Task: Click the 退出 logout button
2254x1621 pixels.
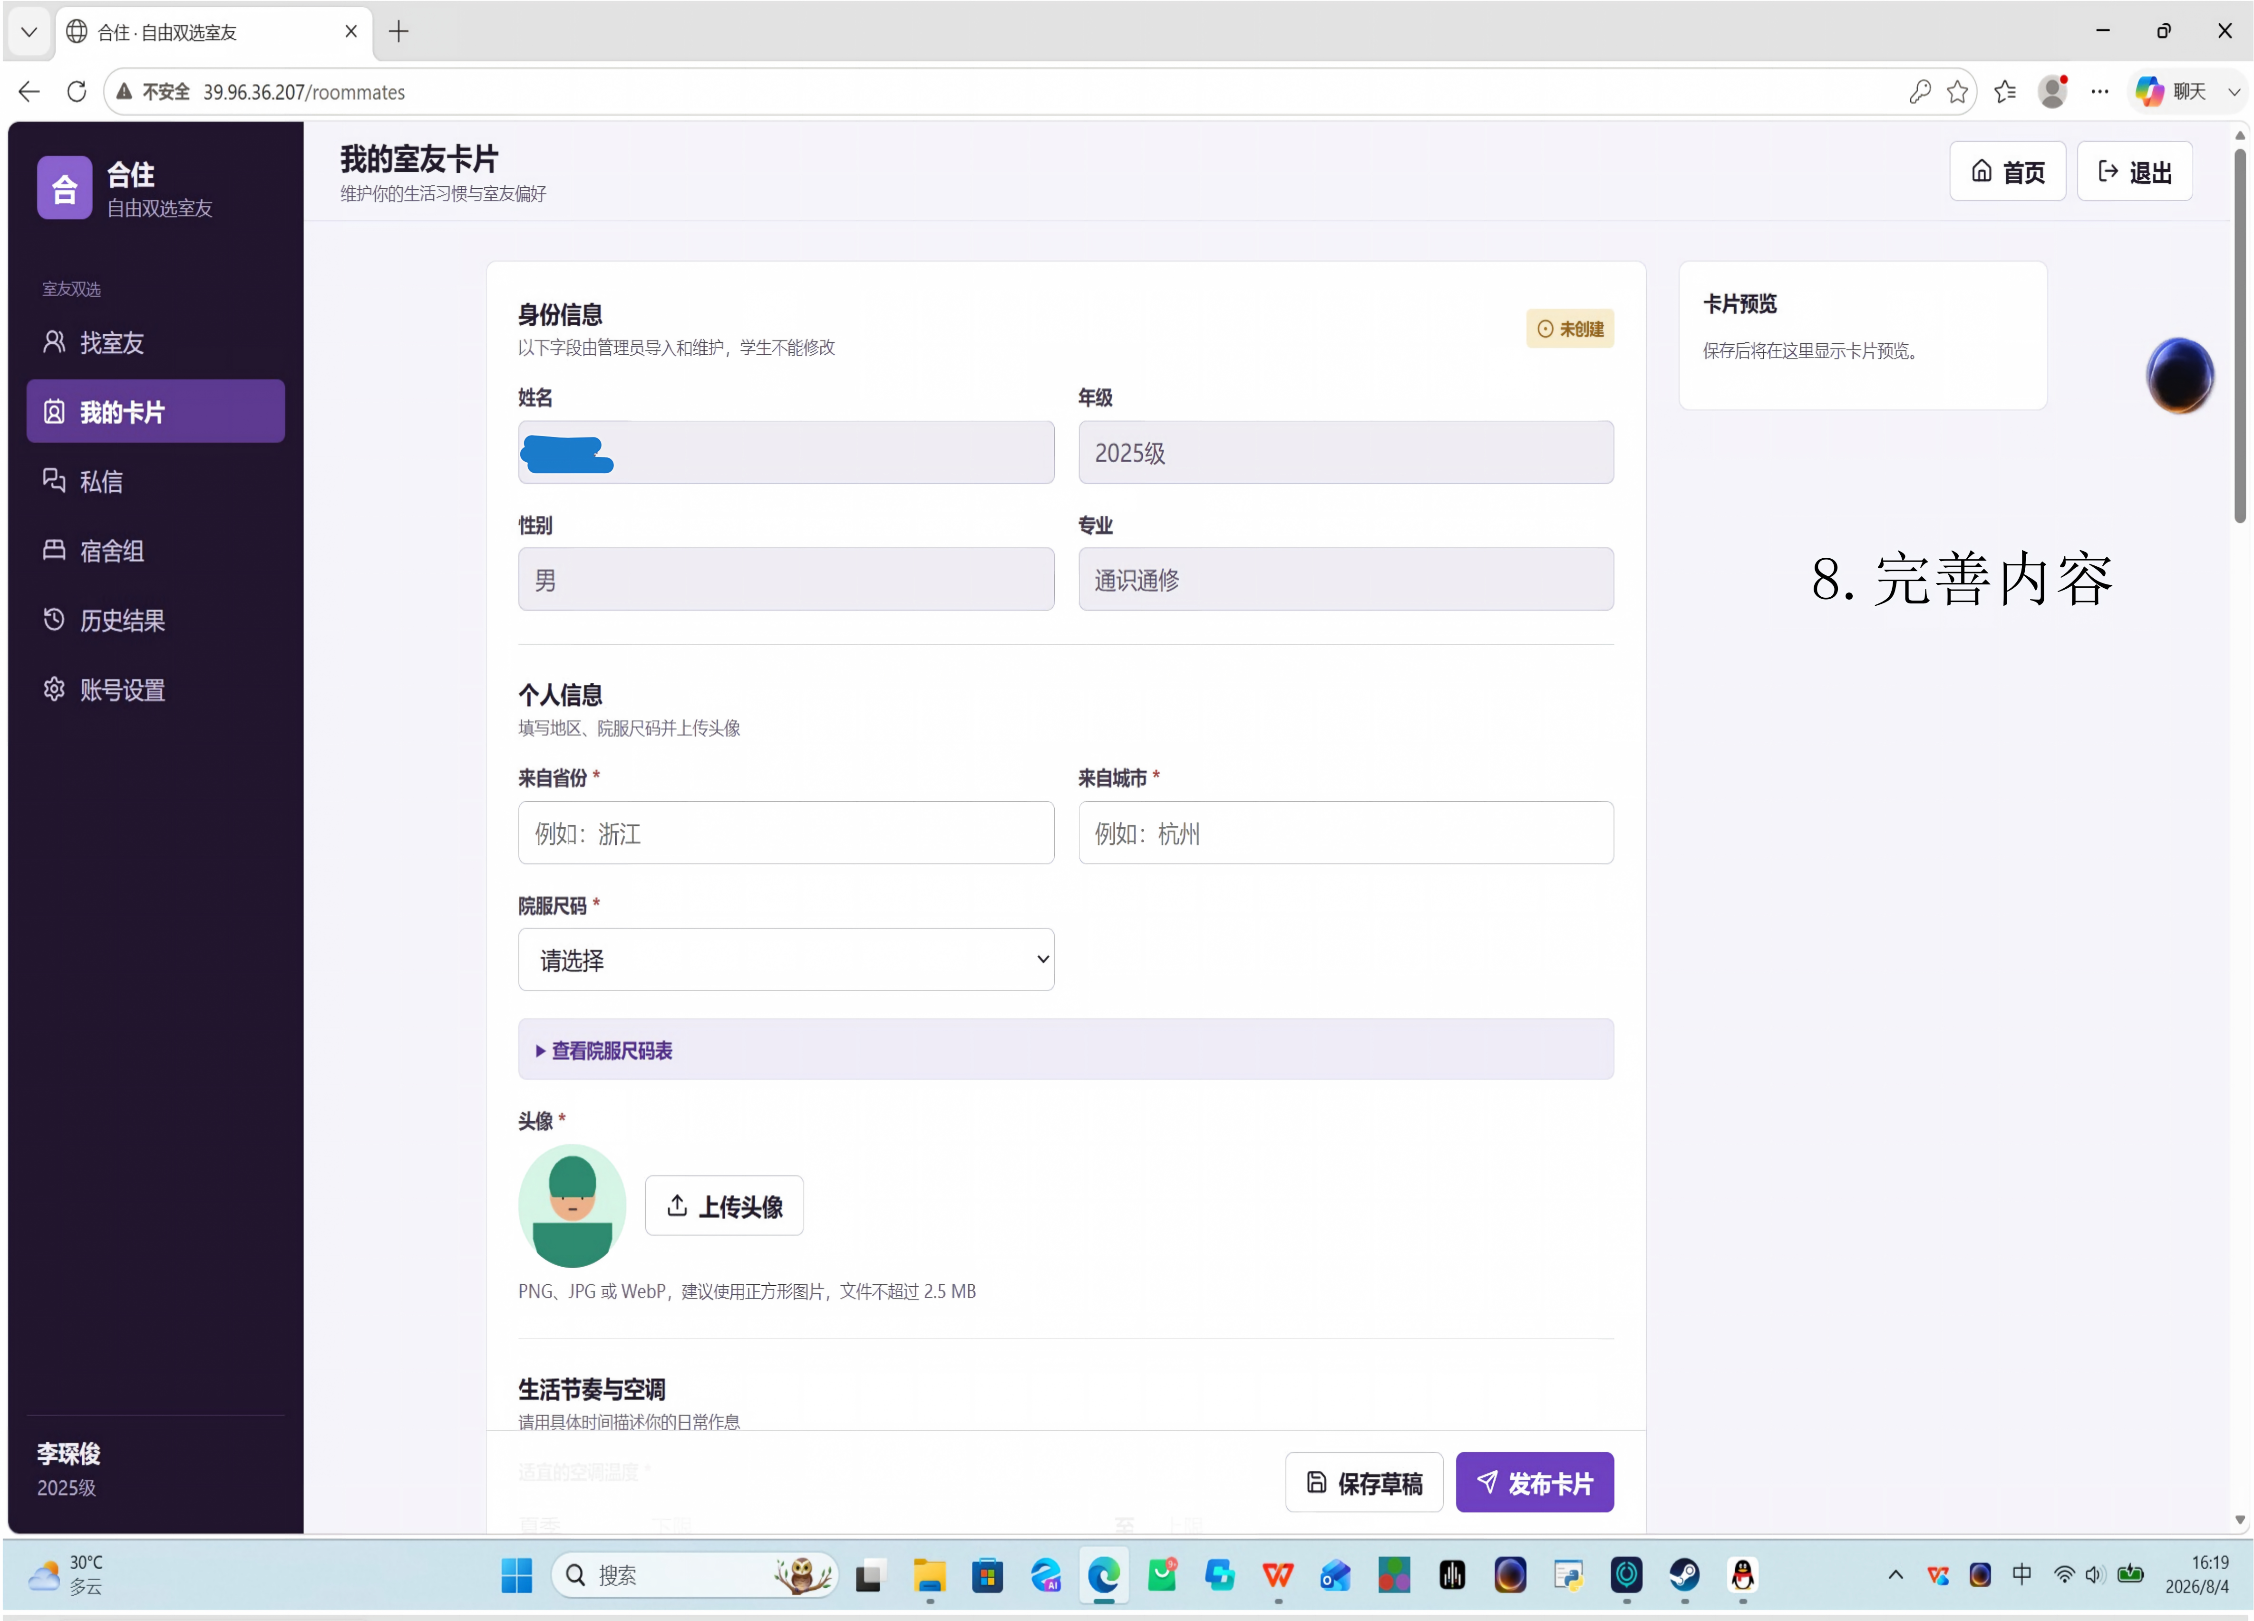Action: coord(2134,171)
